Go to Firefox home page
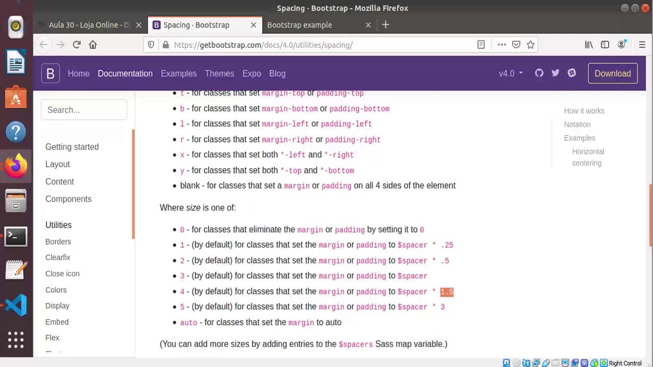Screen dimensions: 653x367 click(x=93, y=45)
